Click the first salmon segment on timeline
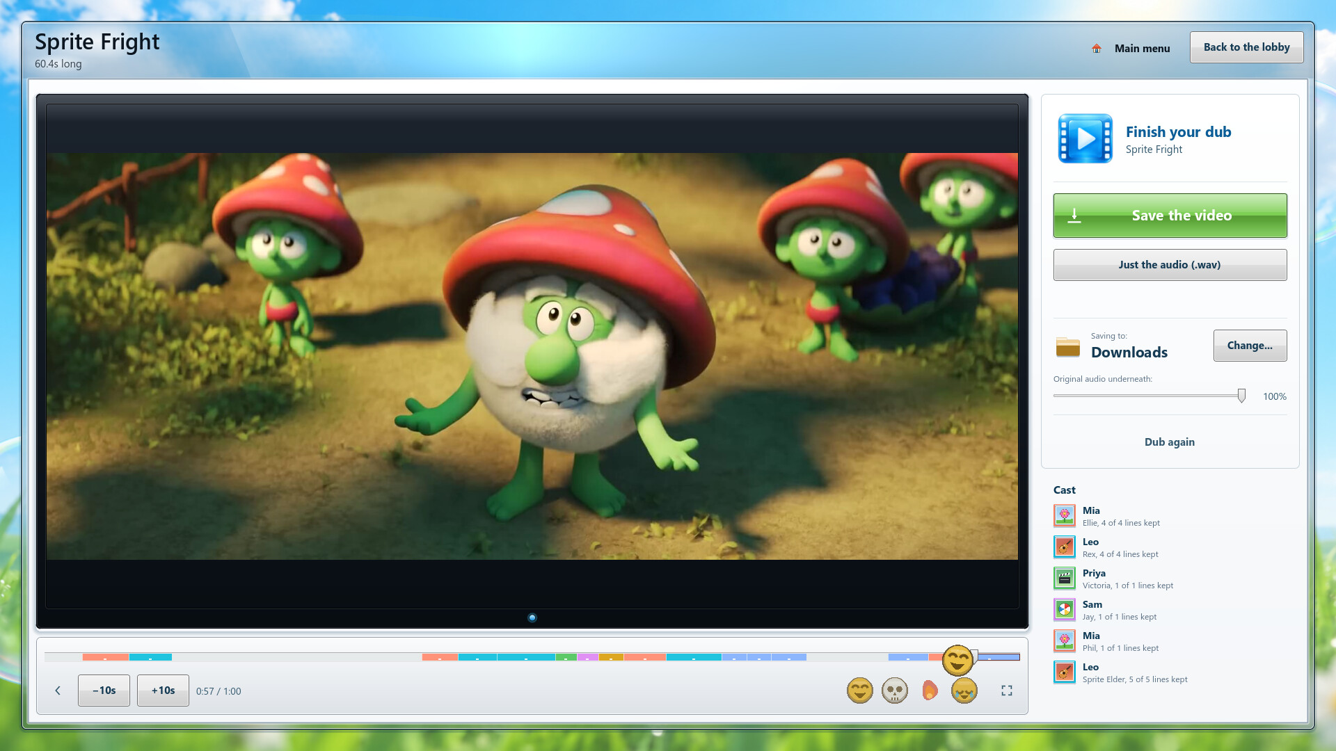 point(105,657)
